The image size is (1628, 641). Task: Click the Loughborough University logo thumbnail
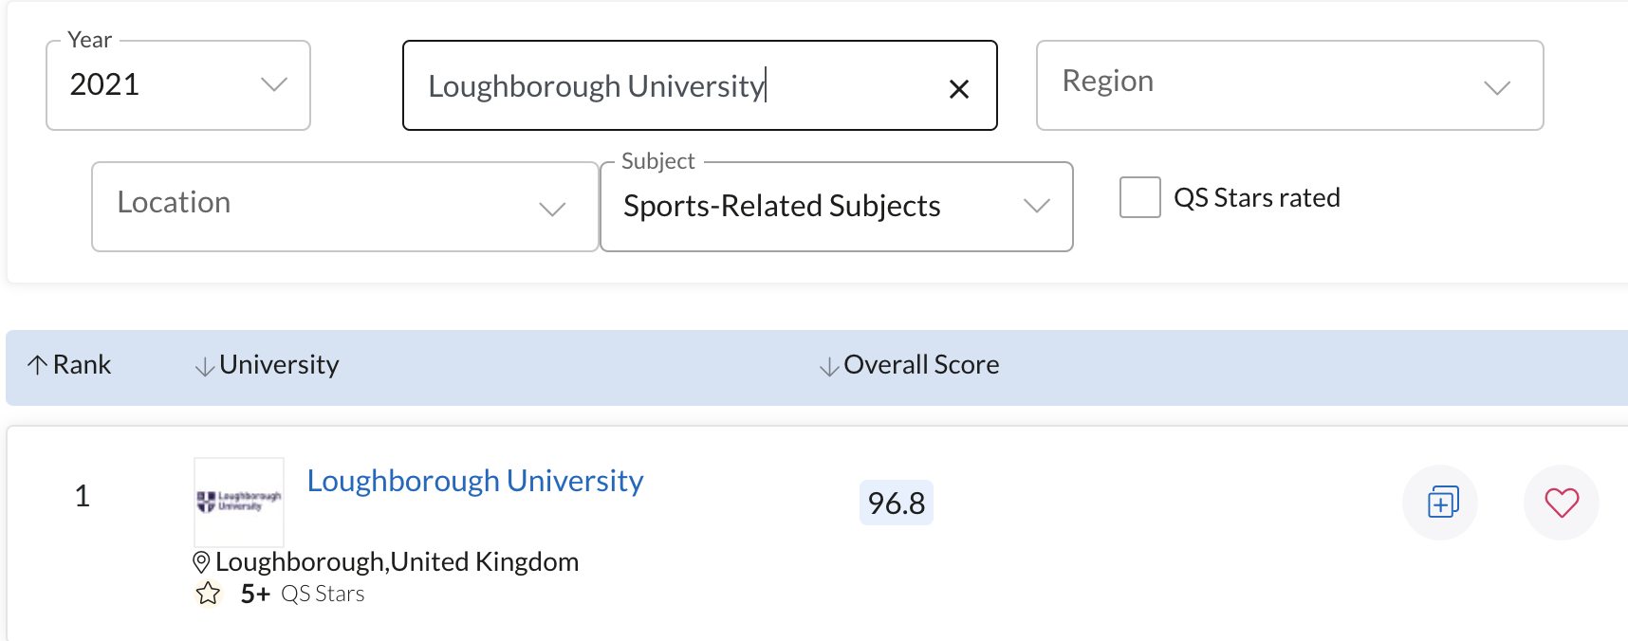point(239,502)
